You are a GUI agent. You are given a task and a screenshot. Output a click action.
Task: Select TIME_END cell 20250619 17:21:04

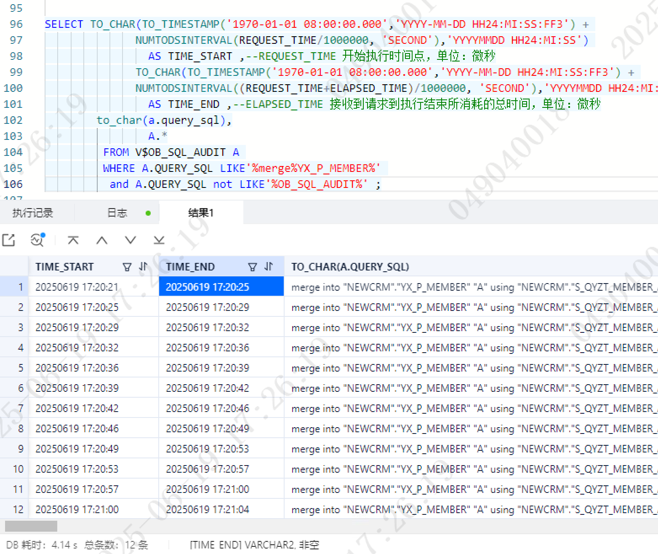pos(221,509)
